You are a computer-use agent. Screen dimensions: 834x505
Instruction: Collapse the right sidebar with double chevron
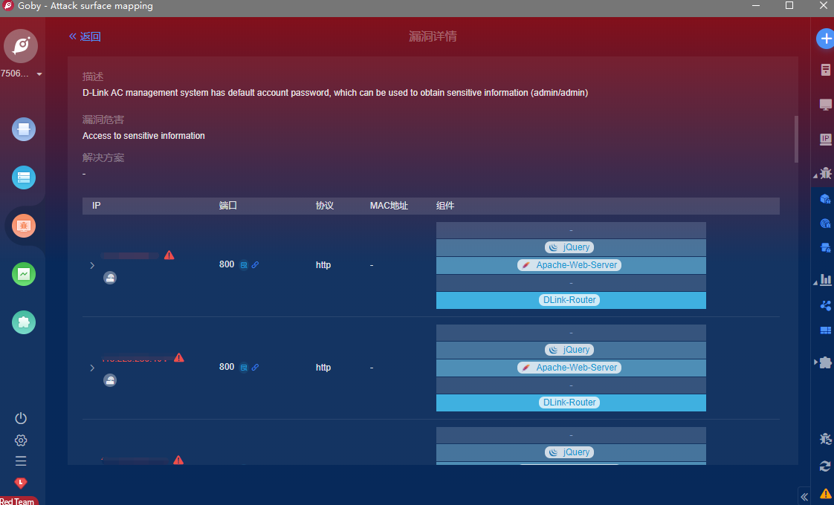click(804, 497)
